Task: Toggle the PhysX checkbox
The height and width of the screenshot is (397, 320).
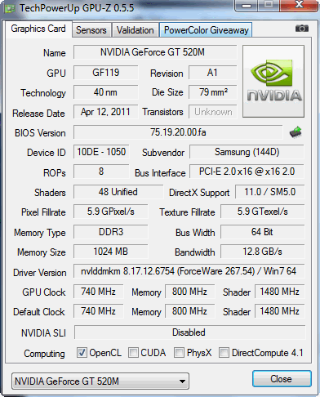Action: point(179,353)
